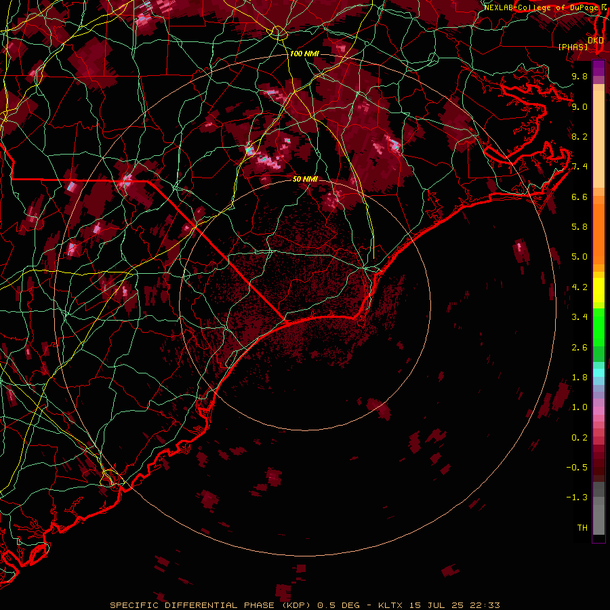Click the KLTX station identifier

click(390, 605)
